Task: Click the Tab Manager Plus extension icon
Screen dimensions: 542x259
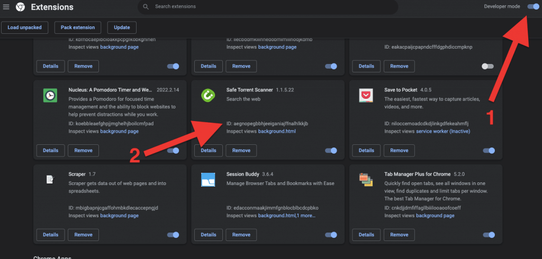Action: [x=366, y=180]
